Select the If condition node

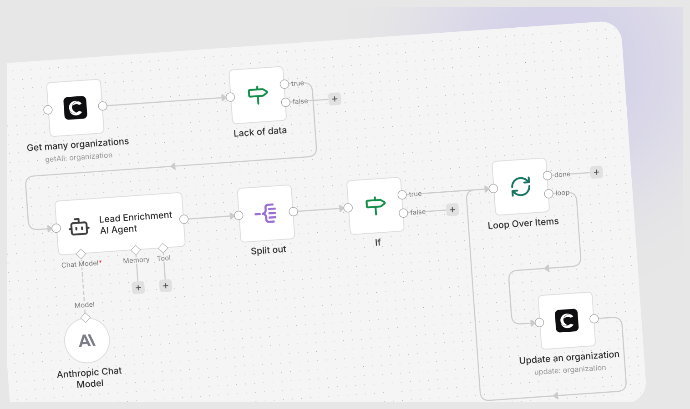(375, 205)
